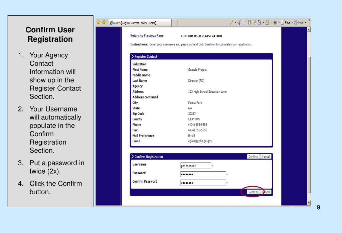342x233 pixels.
Task: Click the vertical scrollbar thumb
Action: pyautogui.click(x=309, y=125)
